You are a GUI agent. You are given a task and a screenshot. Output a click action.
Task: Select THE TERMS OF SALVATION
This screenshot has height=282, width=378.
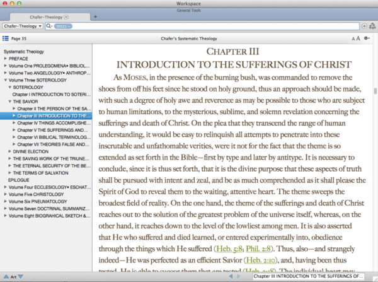[40, 173]
